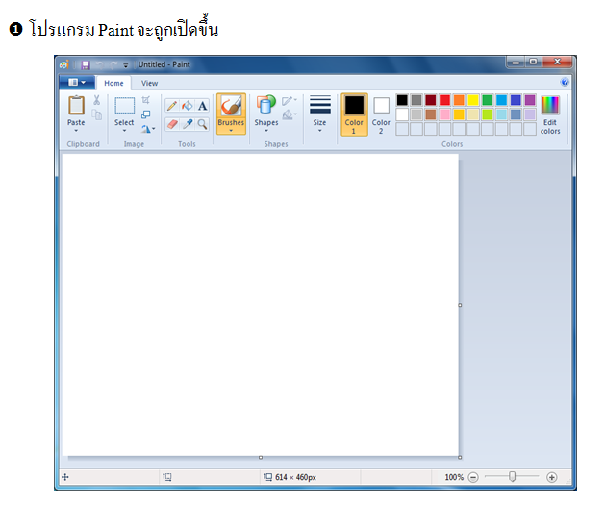The width and height of the screenshot is (605, 507).
Task: Select the Color picker eyedropper
Action: [188, 124]
